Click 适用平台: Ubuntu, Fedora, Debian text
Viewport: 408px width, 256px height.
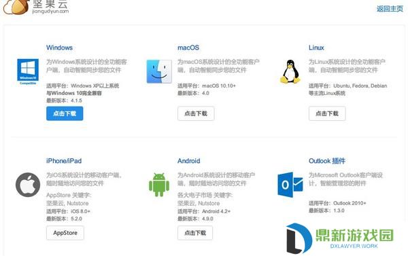(x=347, y=86)
